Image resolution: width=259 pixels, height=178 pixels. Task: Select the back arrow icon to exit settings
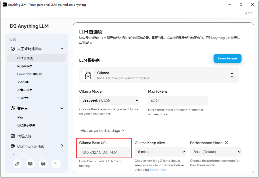click(x=56, y=164)
